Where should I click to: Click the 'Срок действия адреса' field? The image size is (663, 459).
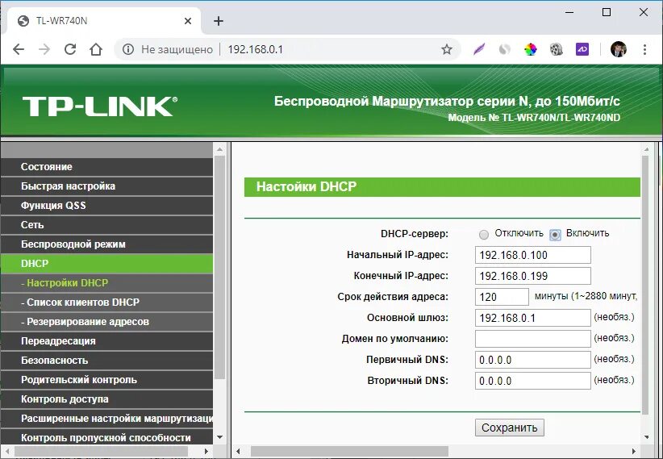[502, 297]
